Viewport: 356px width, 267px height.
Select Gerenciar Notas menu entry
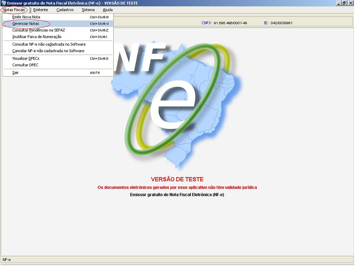(58, 24)
